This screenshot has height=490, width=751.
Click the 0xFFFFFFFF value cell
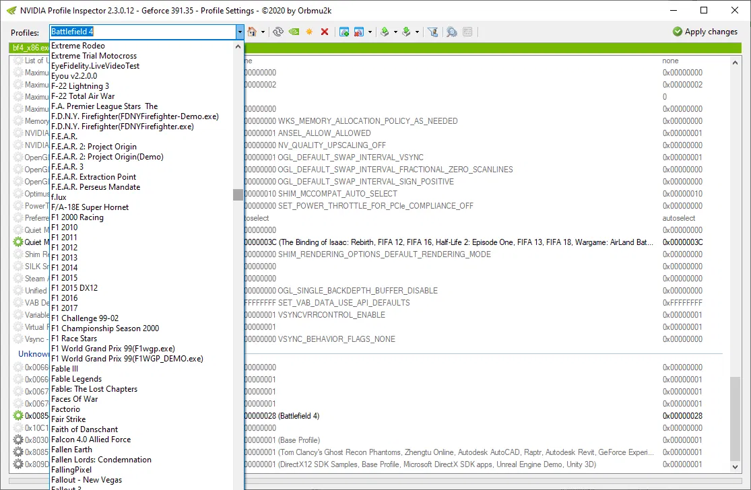point(682,302)
